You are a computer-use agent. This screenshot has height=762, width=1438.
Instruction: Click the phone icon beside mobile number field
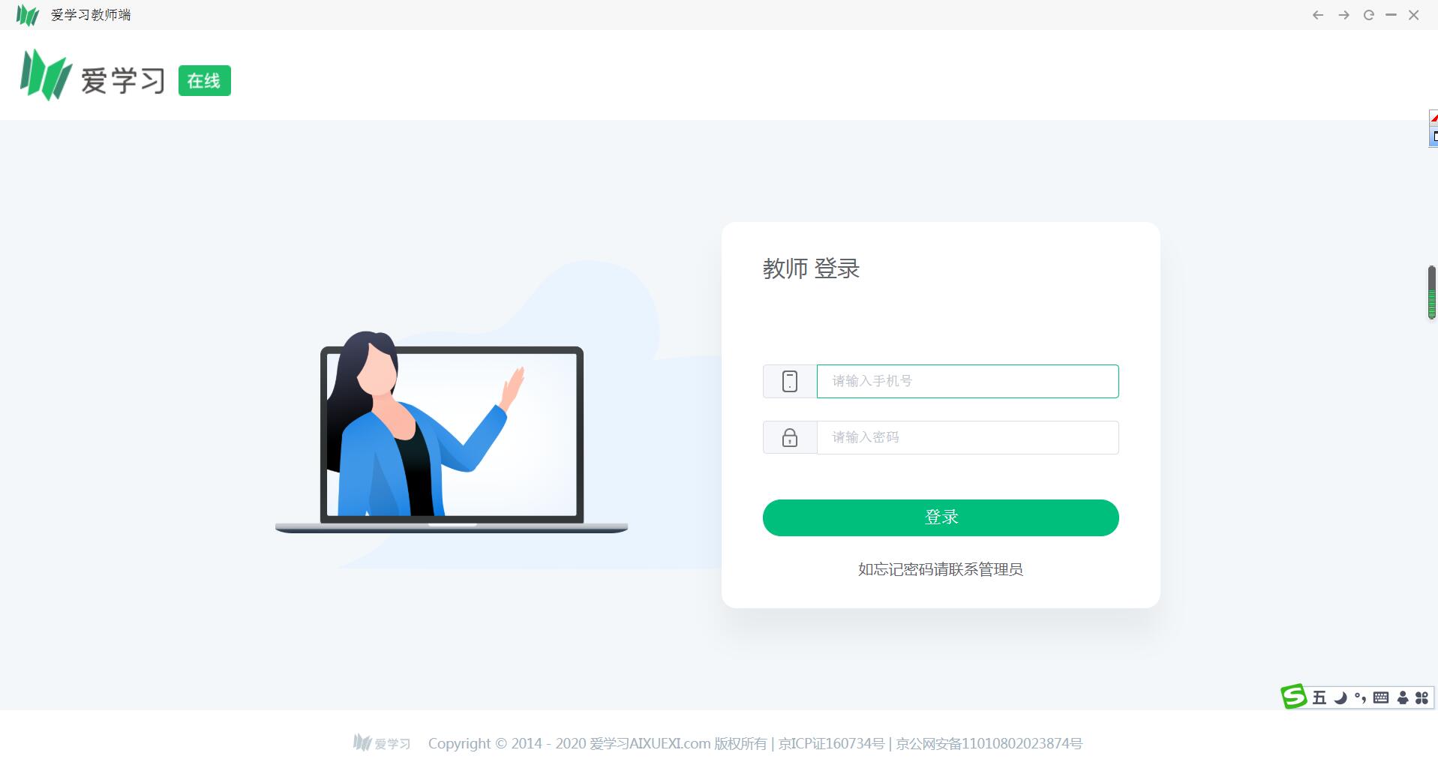click(x=790, y=381)
